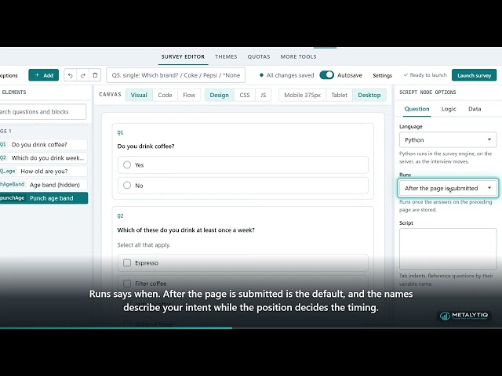Open the Quotas tab
Image resolution: width=502 pixels, height=376 pixels.
tap(259, 56)
